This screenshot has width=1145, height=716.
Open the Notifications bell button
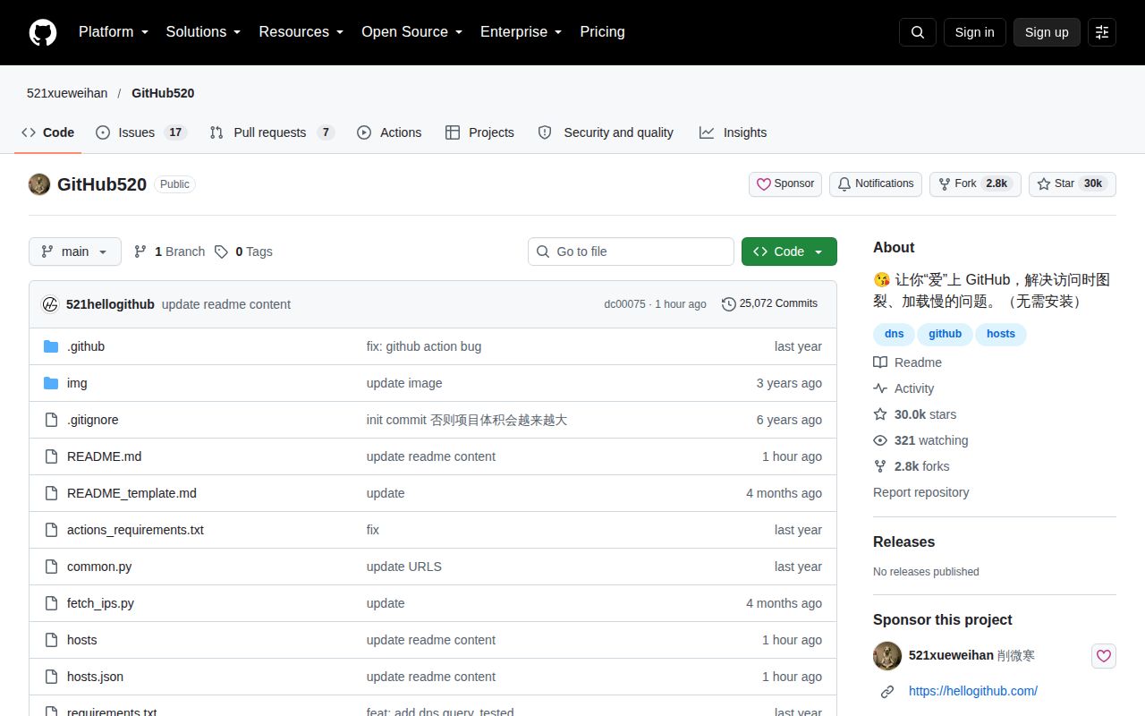[876, 183]
